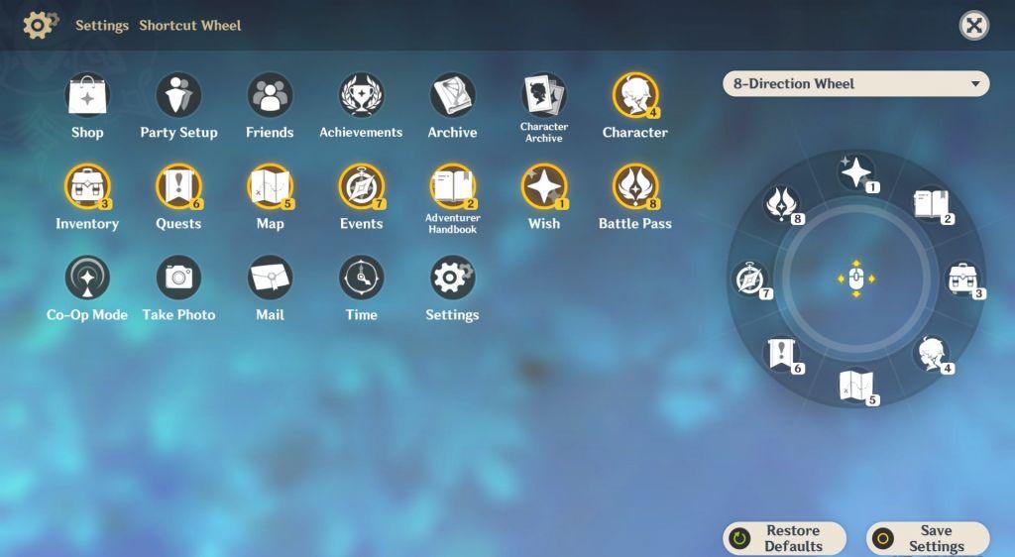
Task: Toggle the assigned Quests shortcut in grid
Action: coord(178,187)
